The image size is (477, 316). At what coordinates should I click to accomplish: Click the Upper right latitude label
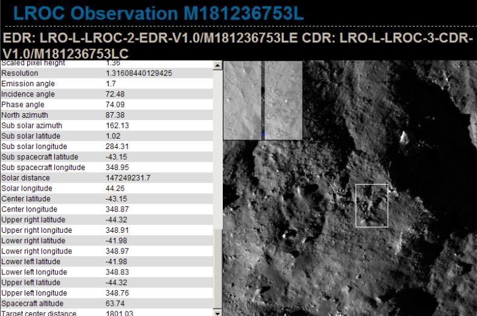[x=33, y=220]
